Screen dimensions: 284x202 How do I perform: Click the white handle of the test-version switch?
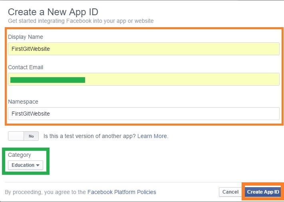(x=16, y=136)
